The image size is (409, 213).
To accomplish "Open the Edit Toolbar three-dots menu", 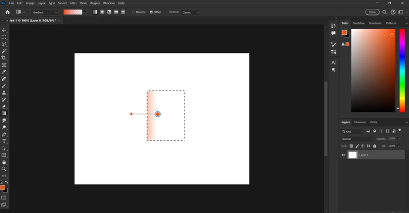I will point(4,176).
